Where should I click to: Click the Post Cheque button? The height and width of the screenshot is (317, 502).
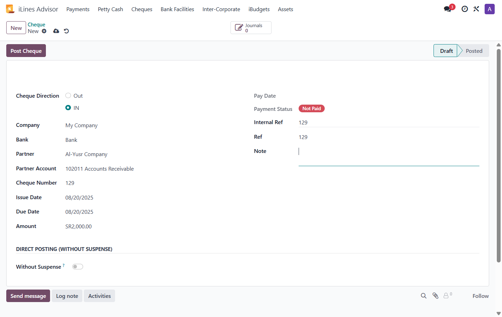[x=26, y=51]
